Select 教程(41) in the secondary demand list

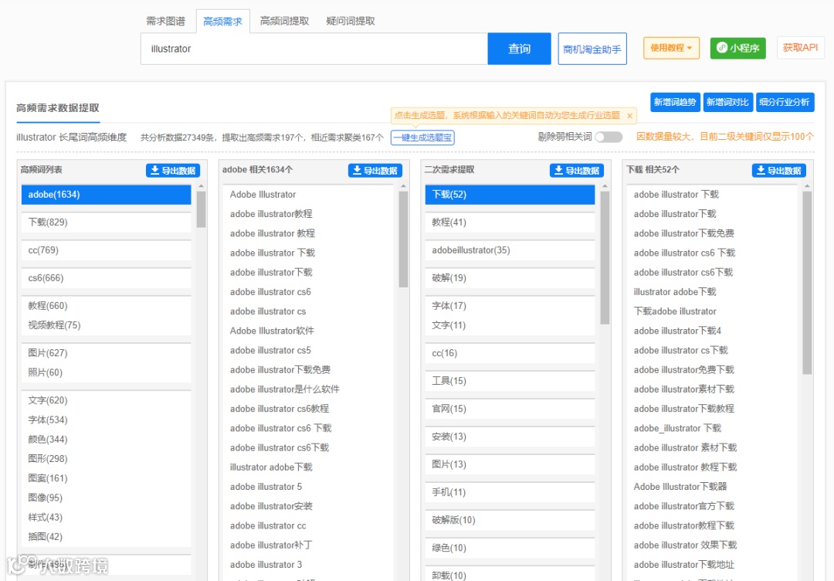510,223
